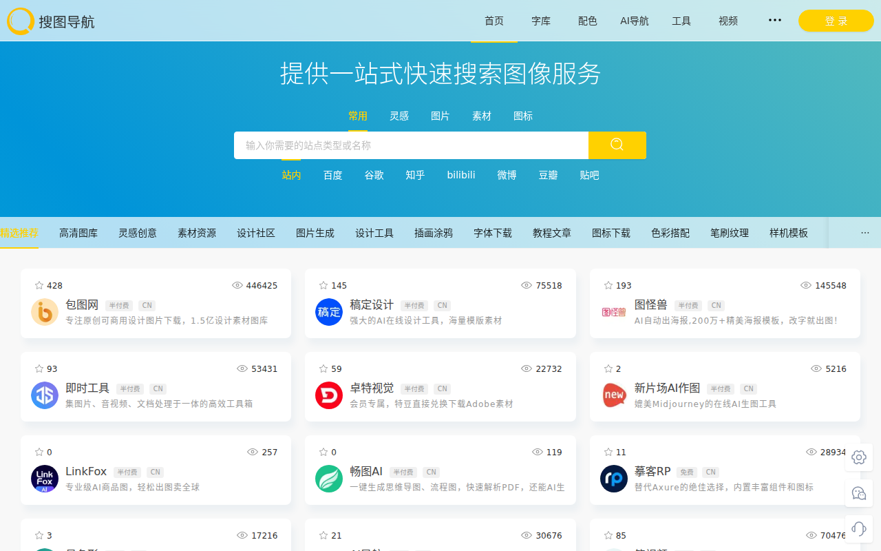Screen dimensions: 881x551
Task: Open the floating WeChat chat icon
Action: point(859,493)
